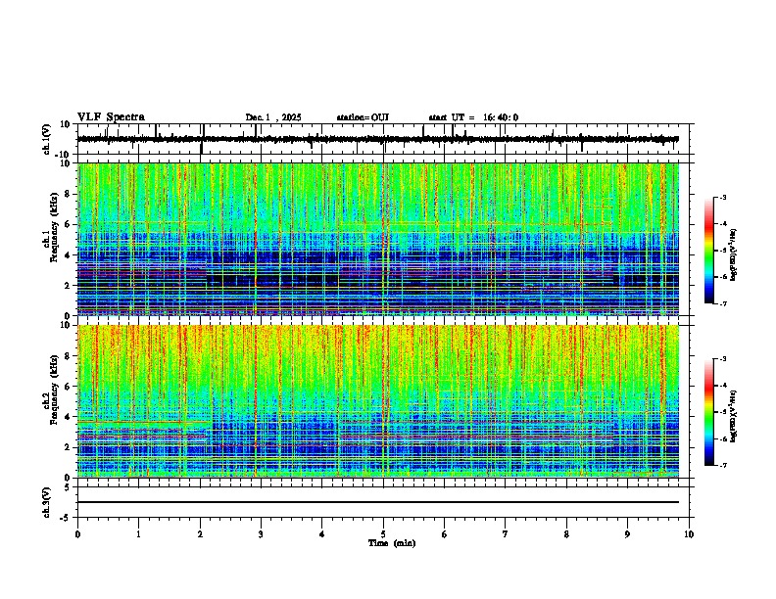The width and height of the screenshot is (776, 599).
Task: Click the ch.1 spectrogram color scale bar
Action: click(x=709, y=251)
